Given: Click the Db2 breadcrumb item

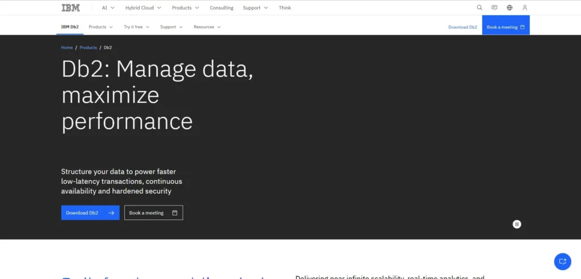Looking at the screenshot, I should [x=108, y=48].
